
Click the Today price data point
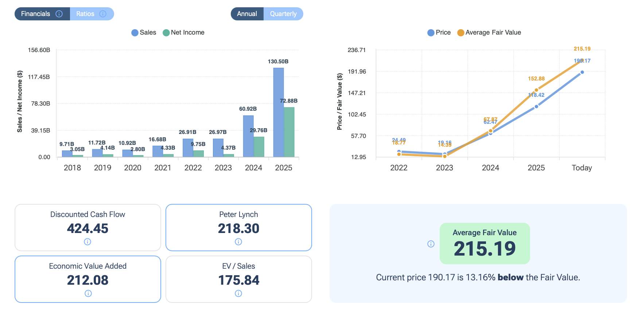(582, 72)
